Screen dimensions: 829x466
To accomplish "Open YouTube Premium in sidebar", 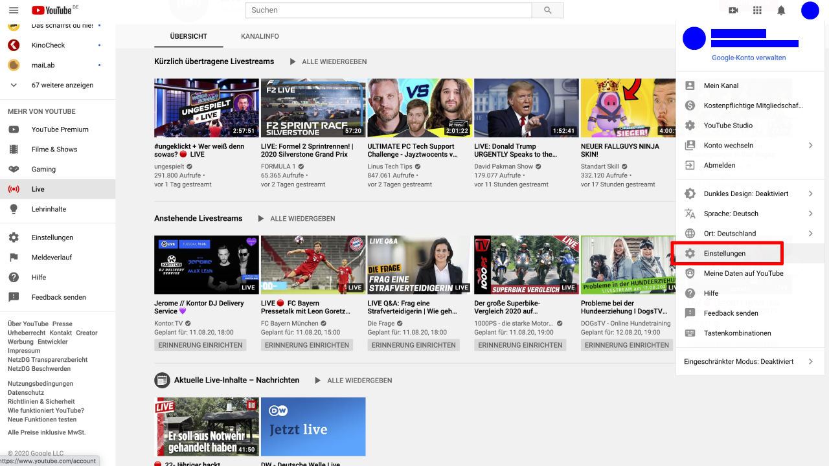I will pos(58,129).
